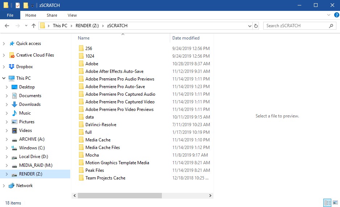
Task: Refresh the zSCRATCH folder view
Action: pyautogui.click(x=256, y=26)
